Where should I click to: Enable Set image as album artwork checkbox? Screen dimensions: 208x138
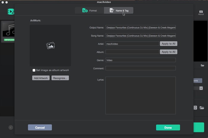[34, 70]
